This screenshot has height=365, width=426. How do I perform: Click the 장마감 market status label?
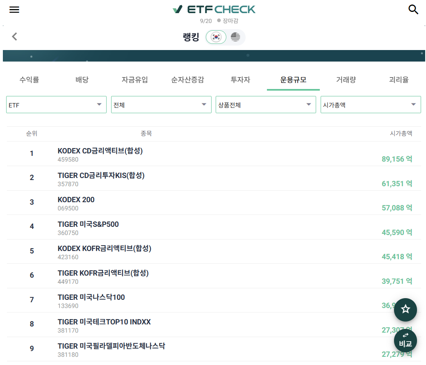click(230, 21)
